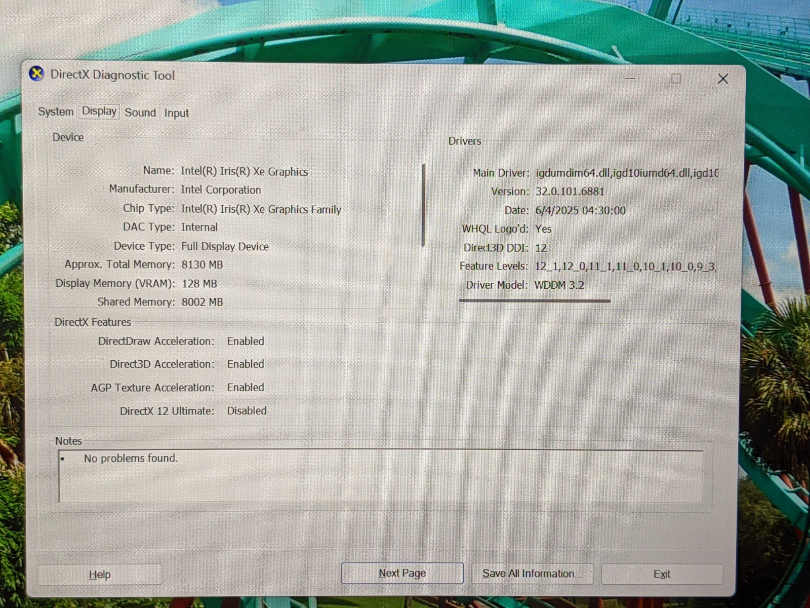Click driver date '6/4/2025 04:30:00'

(x=581, y=210)
